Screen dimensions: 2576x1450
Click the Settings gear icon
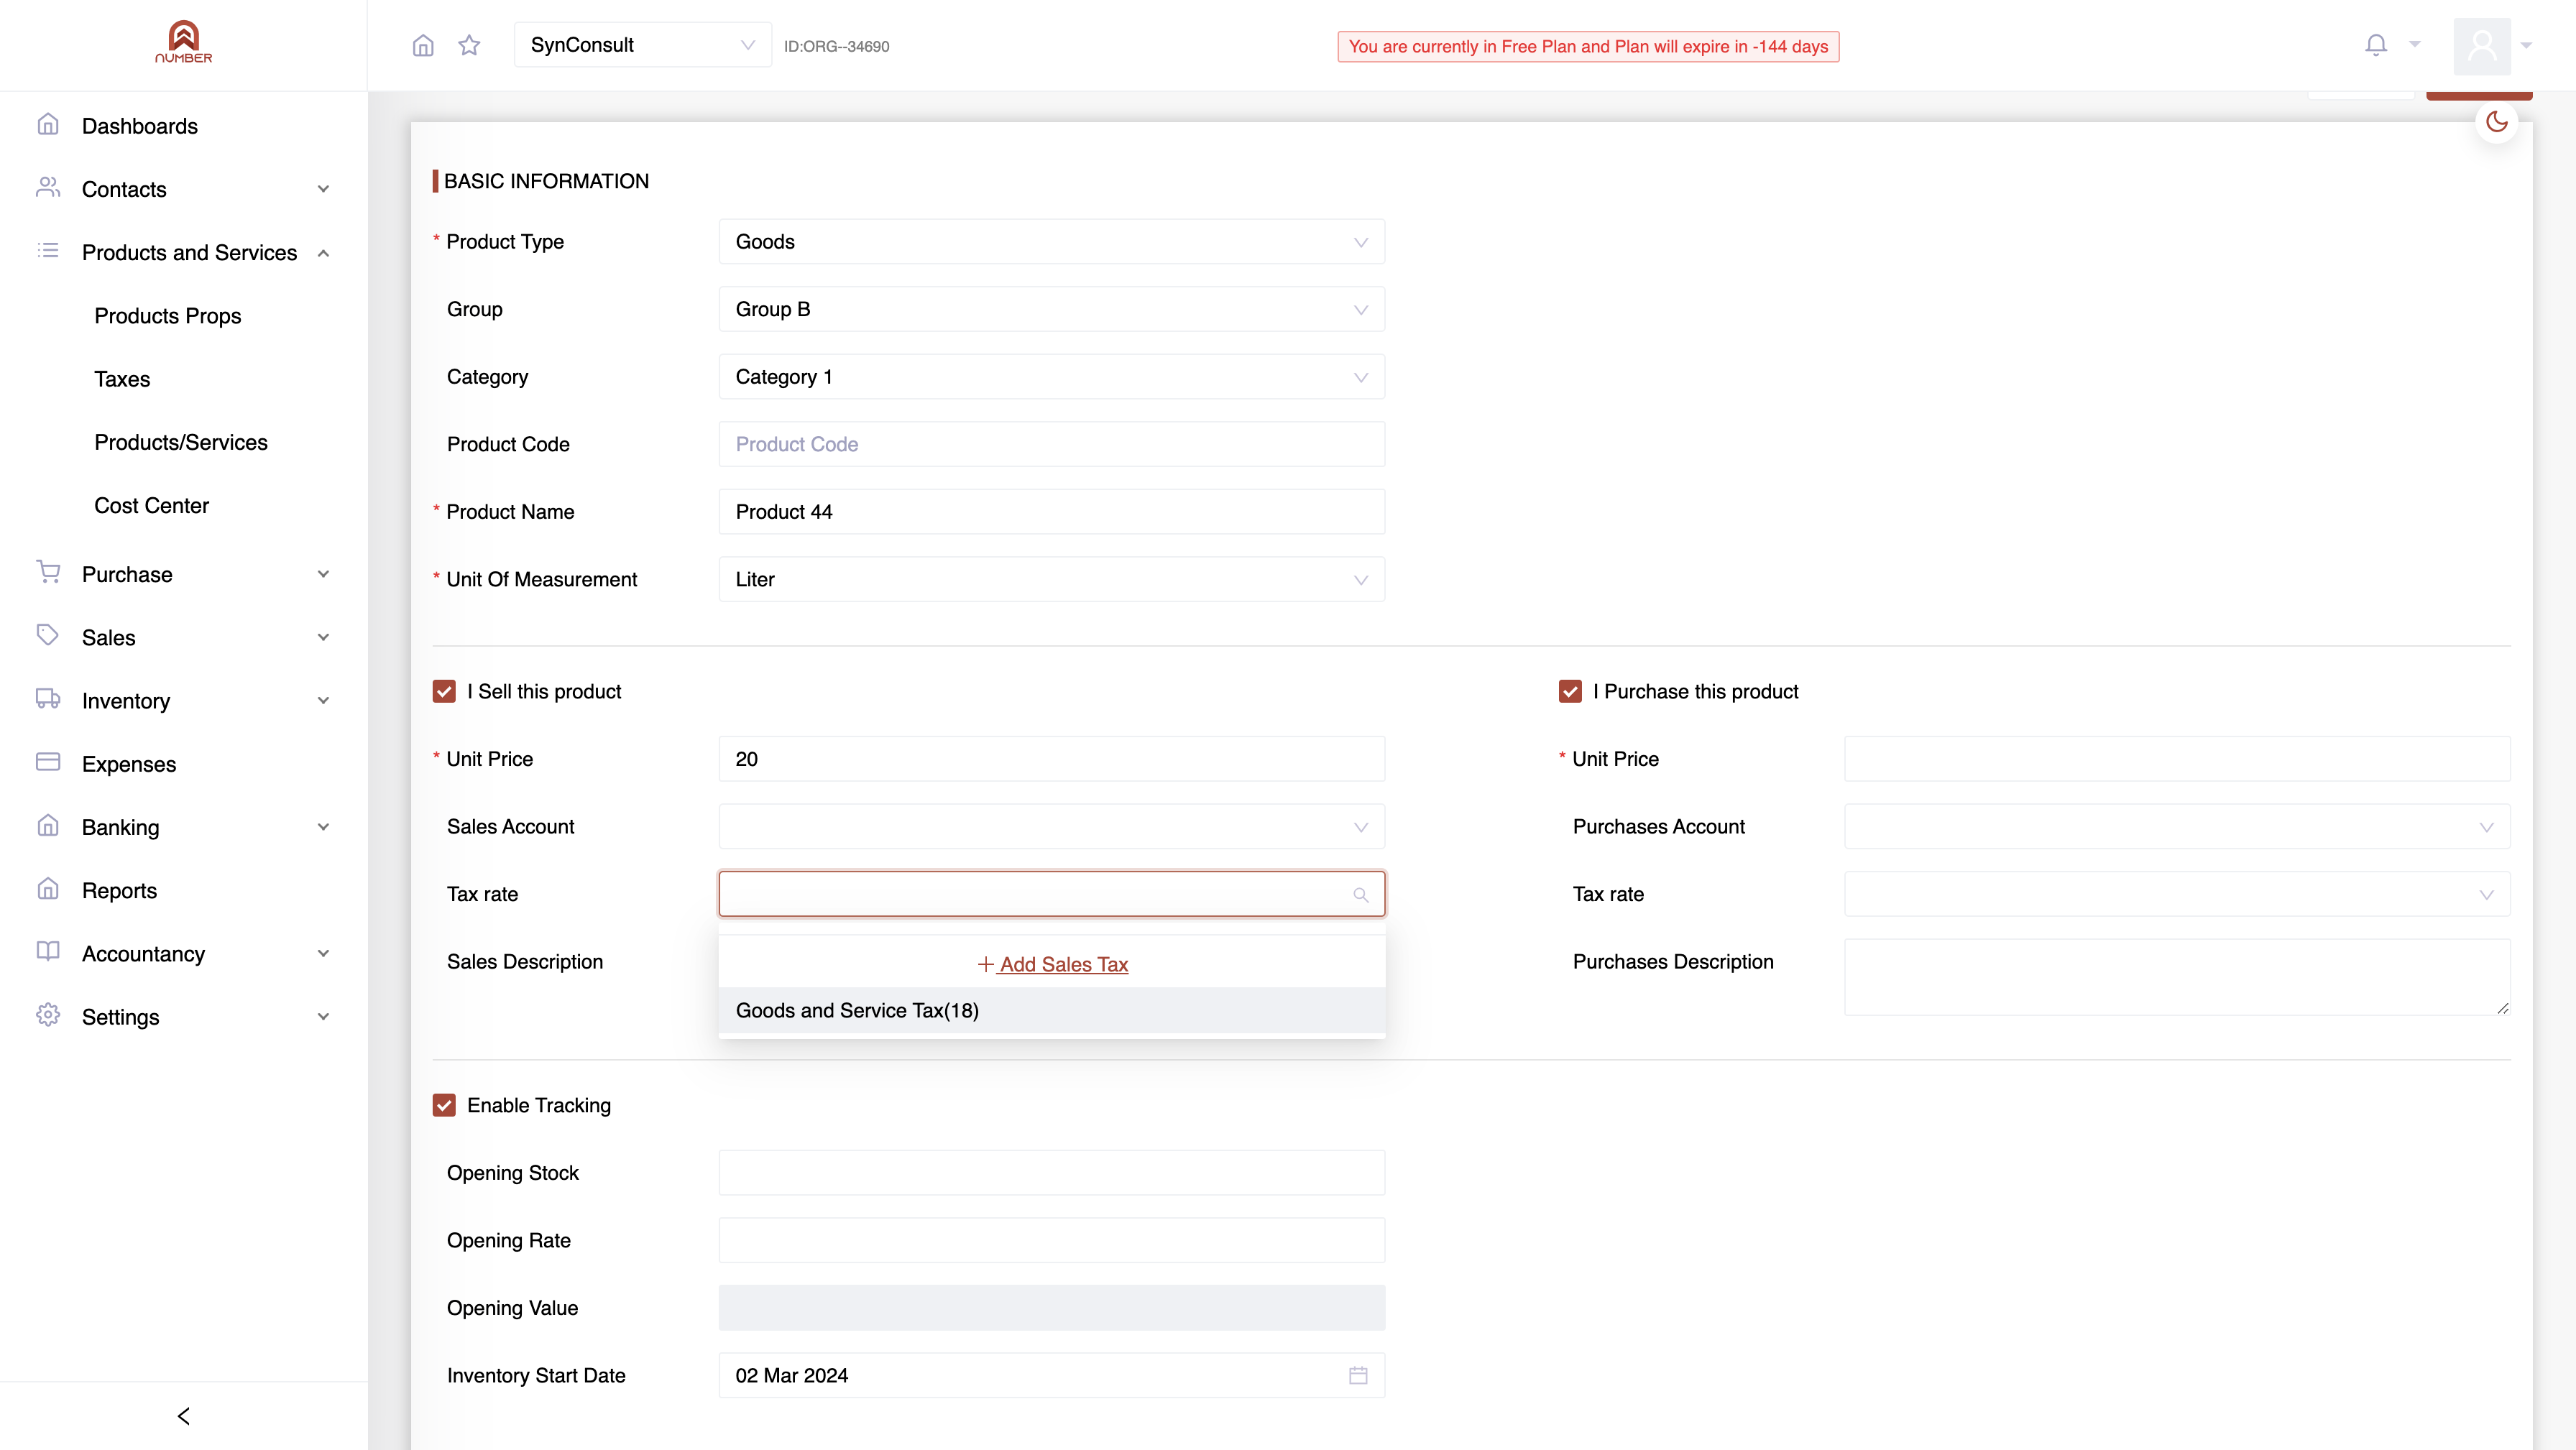48,1015
